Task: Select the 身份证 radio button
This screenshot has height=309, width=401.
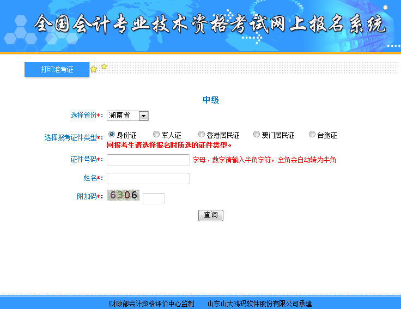Action: [112, 134]
